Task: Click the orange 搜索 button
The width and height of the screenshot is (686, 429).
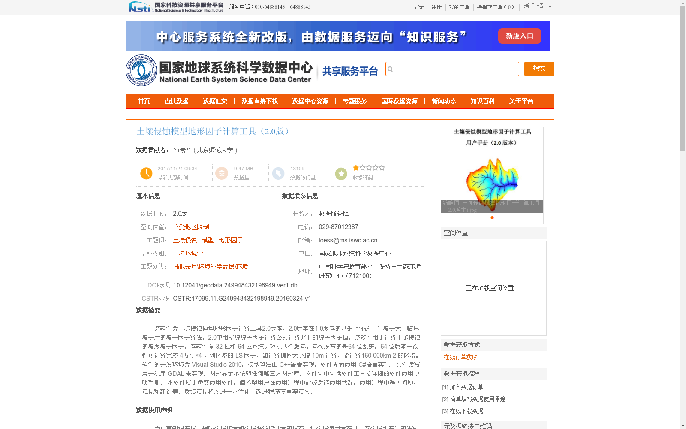Action: pos(539,69)
